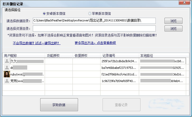This screenshot has height=117, width=192.
Task: Select the 久久 user row name
Action: pos(27,61)
